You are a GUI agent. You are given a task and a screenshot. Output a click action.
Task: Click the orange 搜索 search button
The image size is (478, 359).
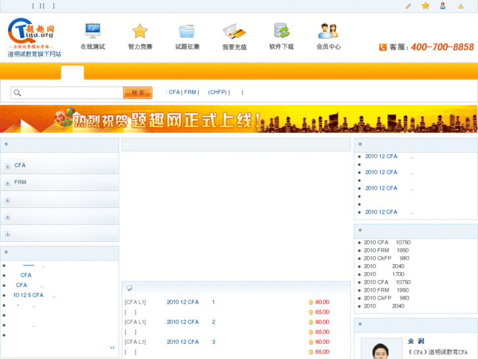click(x=138, y=93)
